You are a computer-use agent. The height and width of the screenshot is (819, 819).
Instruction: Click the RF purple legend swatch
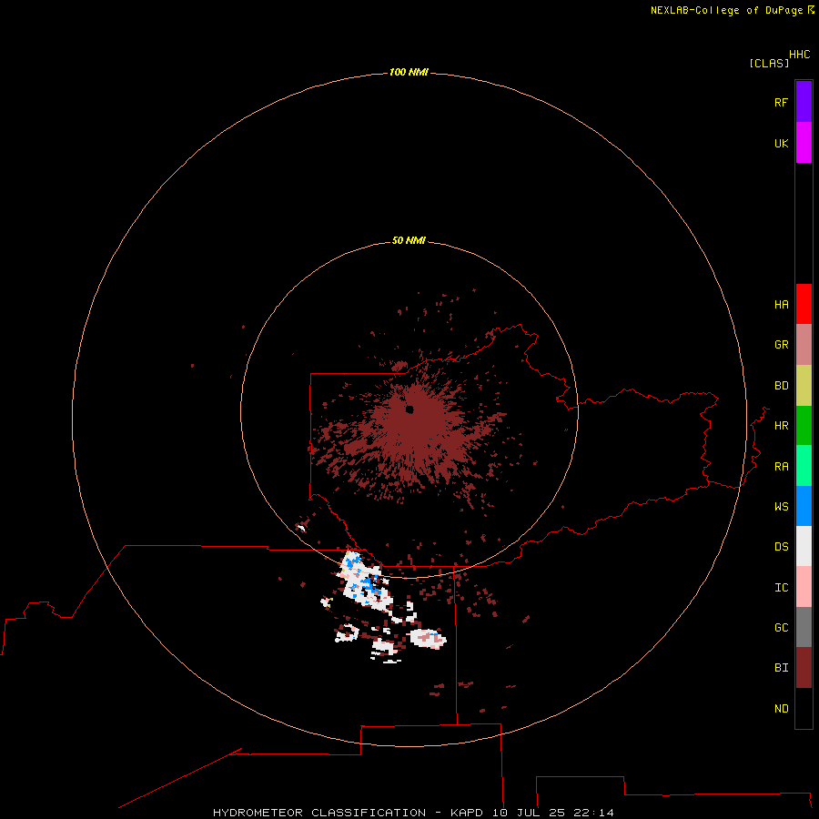tap(804, 102)
